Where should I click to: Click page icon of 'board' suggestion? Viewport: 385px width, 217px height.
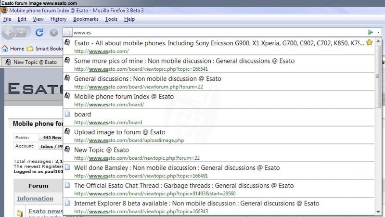pos(67,114)
